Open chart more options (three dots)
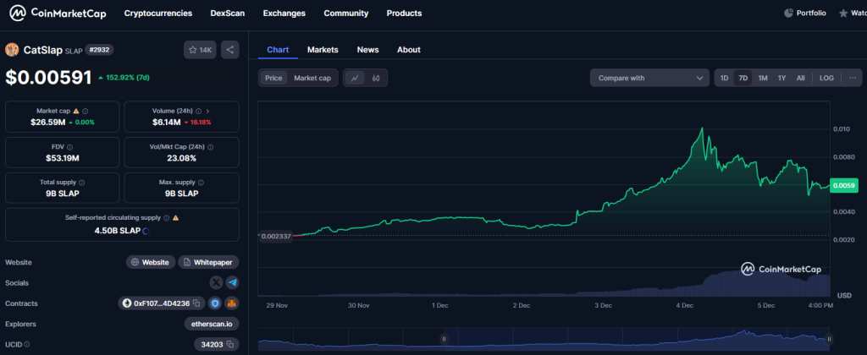Screen dimensions: 867x355 (x=853, y=78)
